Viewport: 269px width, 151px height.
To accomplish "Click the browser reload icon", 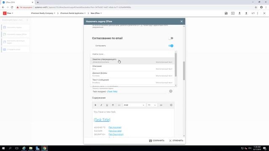I will [12, 8].
